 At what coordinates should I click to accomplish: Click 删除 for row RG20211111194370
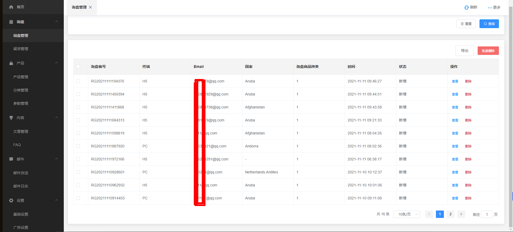(468, 81)
